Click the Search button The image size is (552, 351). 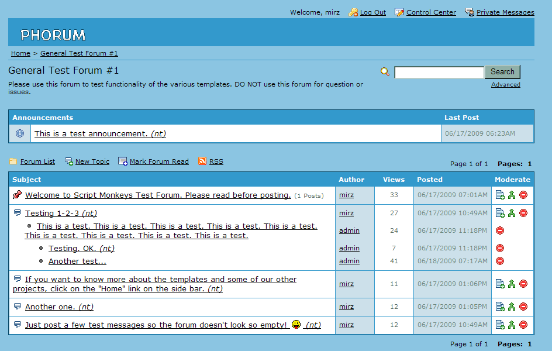click(502, 72)
